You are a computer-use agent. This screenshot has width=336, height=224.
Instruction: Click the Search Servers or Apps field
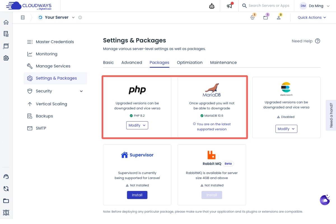[x=266, y=6]
